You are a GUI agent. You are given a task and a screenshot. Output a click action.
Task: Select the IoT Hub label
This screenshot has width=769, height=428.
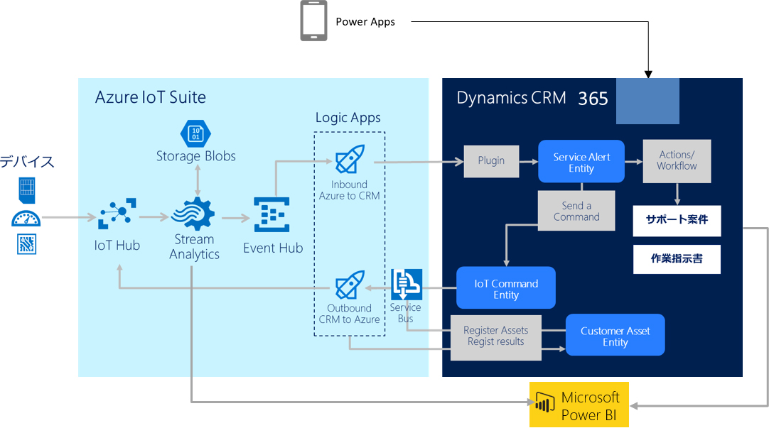(117, 245)
